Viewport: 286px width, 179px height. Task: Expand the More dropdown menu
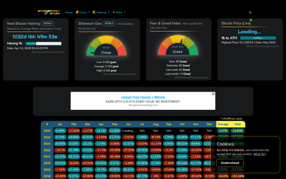pyautogui.click(x=119, y=12)
